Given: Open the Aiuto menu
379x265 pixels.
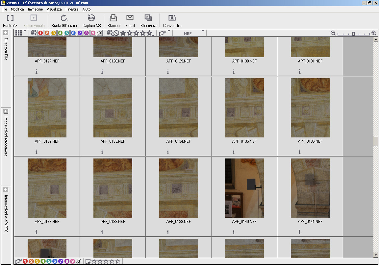Looking at the screenshot, I should (x=87, y=9).
